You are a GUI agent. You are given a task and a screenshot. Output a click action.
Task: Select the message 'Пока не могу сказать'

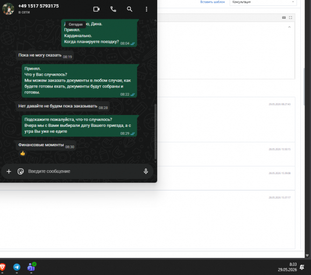click(x=45, y=55)
